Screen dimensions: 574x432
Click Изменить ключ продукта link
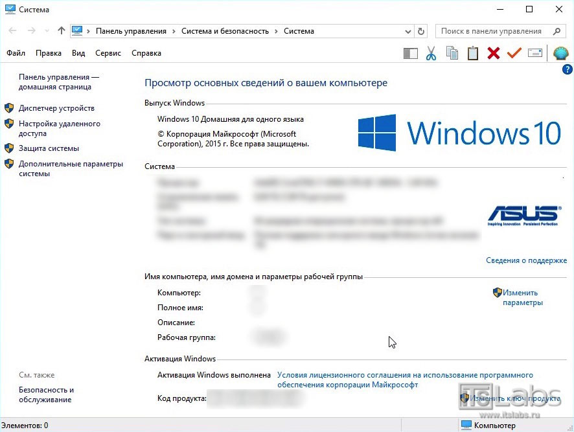tap(515, 398)
